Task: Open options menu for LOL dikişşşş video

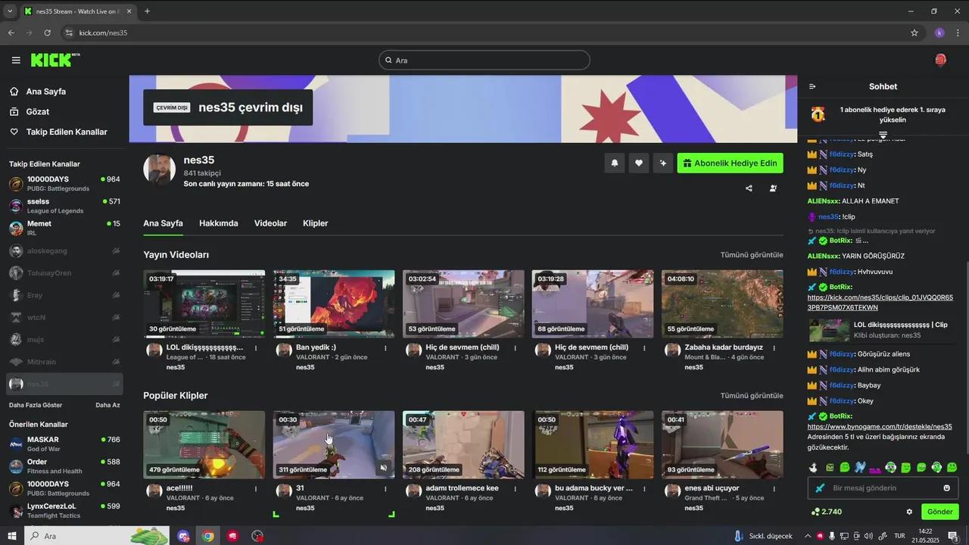Action: (x=256, y=348)
